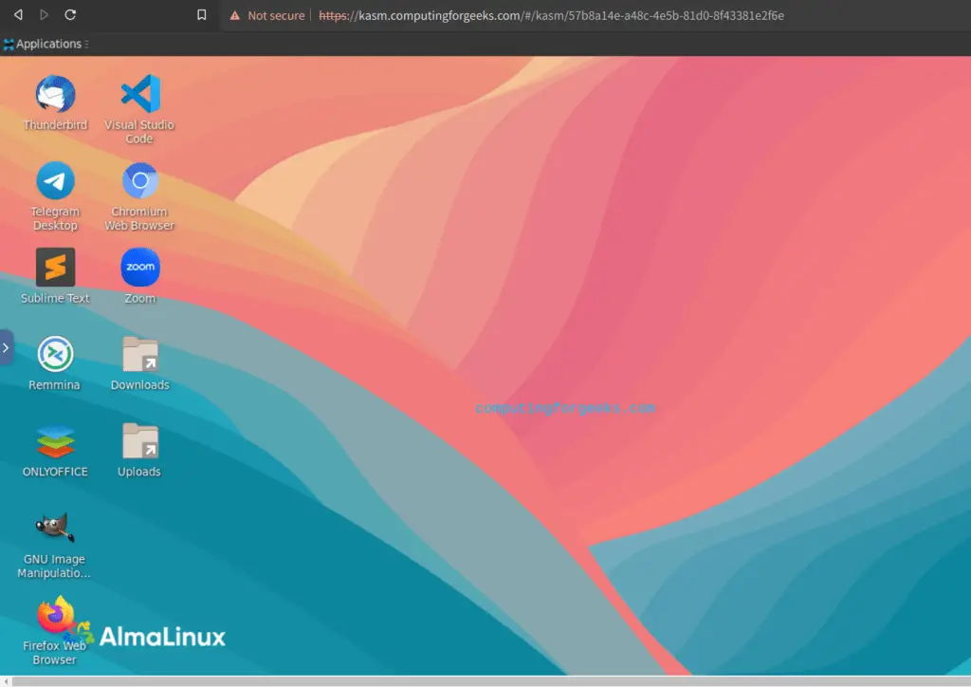
Task: Click the horizontal scrollbar at bottom
Action: [490, 681]
